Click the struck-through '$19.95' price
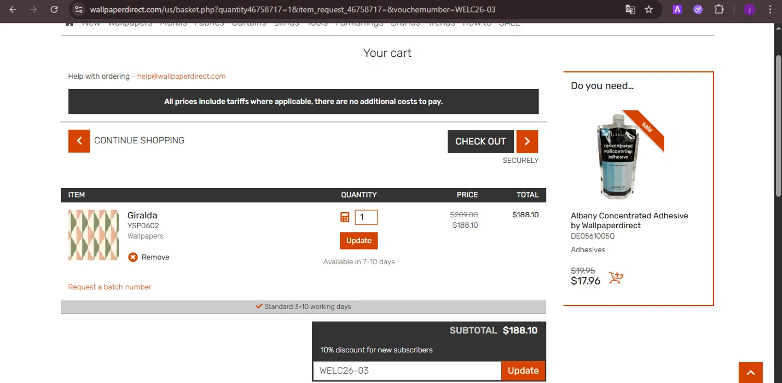The width and height of the screenshot is (782, 383). 583,270
